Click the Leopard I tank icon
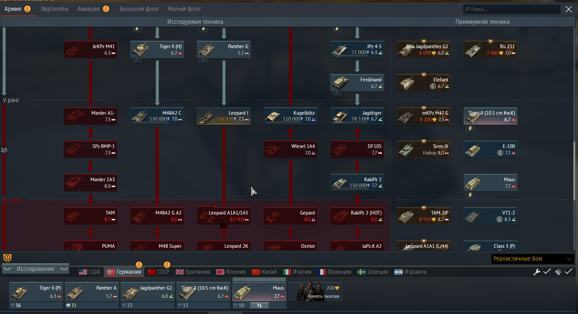The height and width of the screenshot is (314, 578). [x=206, y=116]
